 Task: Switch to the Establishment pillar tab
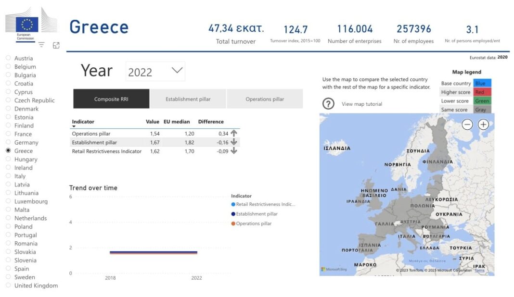188,99
